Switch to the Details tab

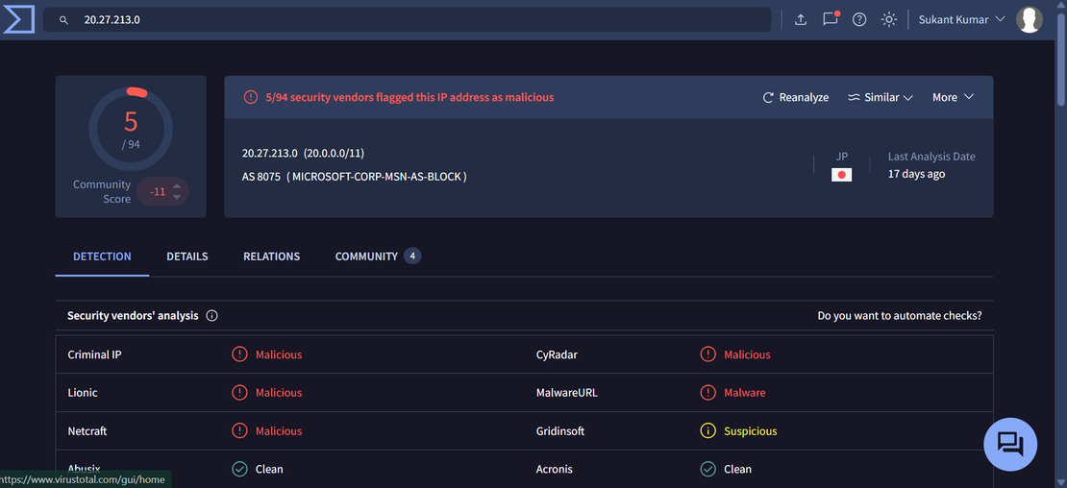point(187,256)
